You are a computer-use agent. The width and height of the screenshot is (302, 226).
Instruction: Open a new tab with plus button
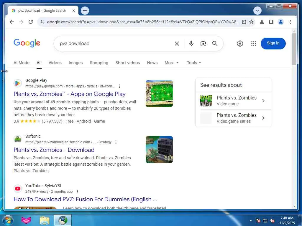coord(85,11)
